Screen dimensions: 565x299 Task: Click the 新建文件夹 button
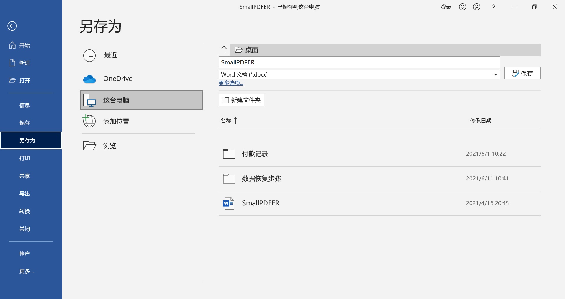(x=241, y=100)
